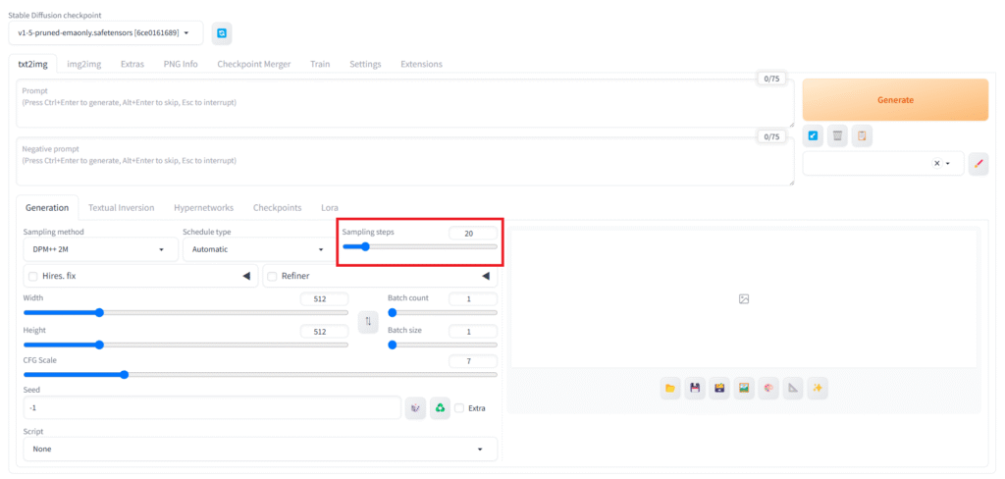Click the trash icon to clear prompt
1005x479 pixels.
[837, 135]
